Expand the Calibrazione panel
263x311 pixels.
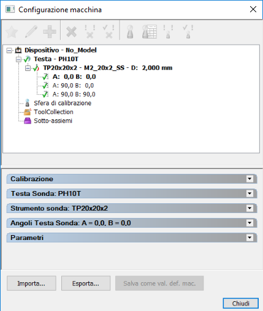pyautogui.click(x=250, y=179)
